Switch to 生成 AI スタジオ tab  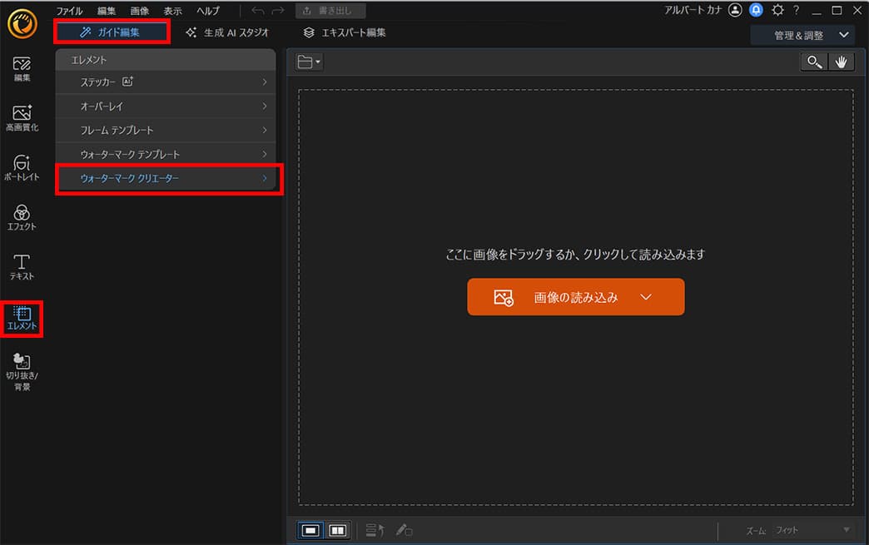coord(227,32)
